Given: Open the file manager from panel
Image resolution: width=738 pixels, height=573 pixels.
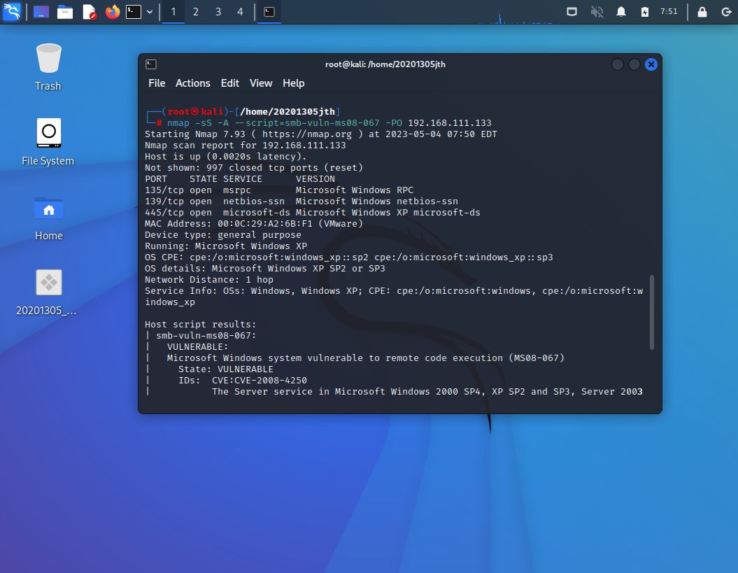Looking at the screenshot, I should [x=65, y=12].
